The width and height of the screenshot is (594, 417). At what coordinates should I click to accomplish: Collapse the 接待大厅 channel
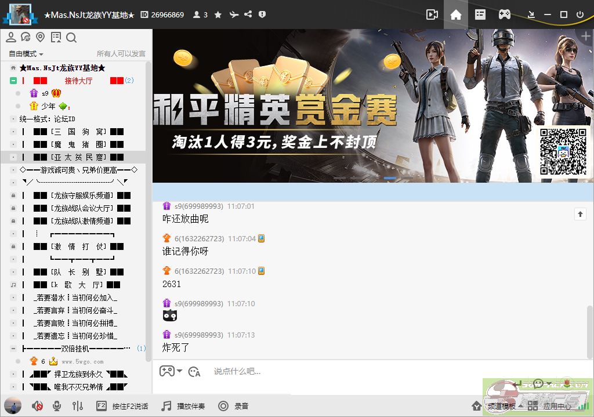(13, 80)
